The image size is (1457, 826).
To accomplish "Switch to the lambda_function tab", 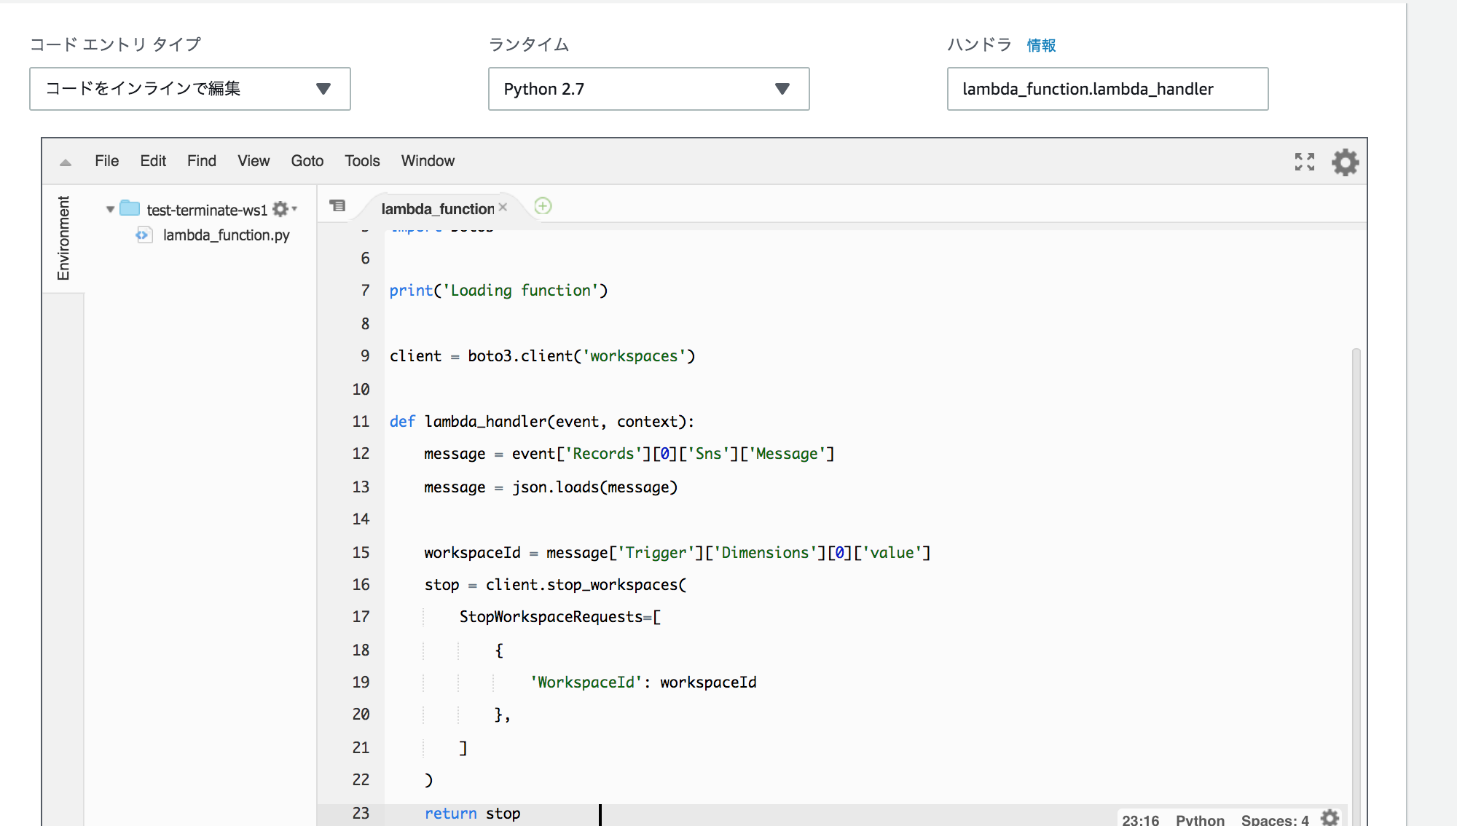I will coord(437,209).
